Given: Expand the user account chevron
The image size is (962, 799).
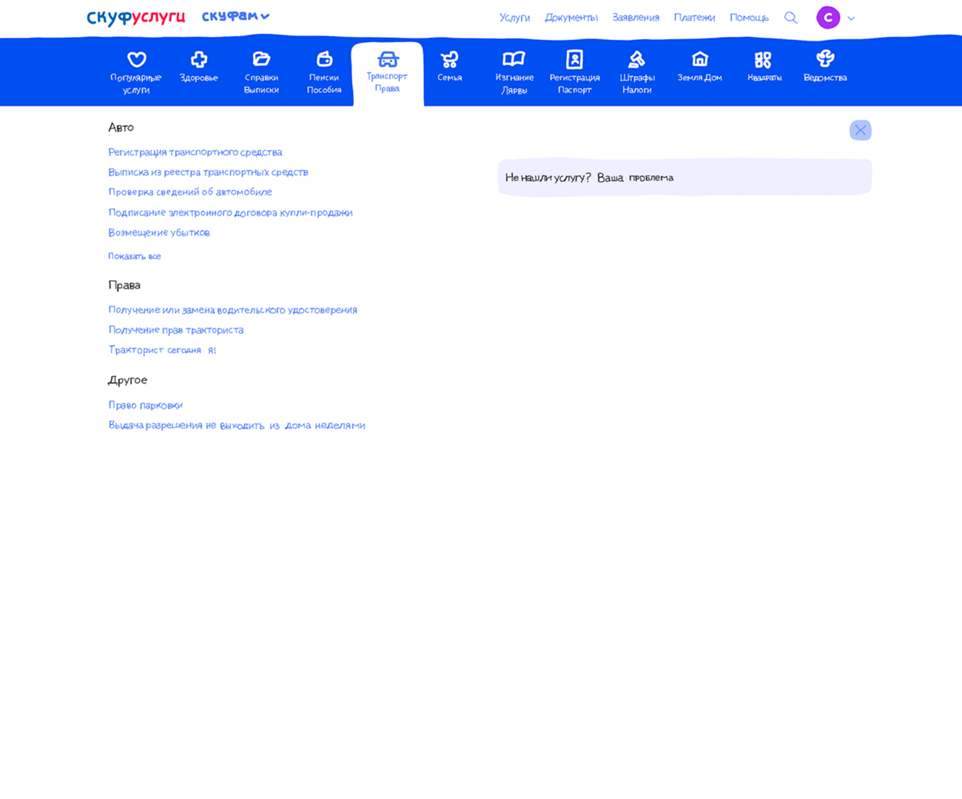Looking at the screenshot, I should (x=851, y=19).
